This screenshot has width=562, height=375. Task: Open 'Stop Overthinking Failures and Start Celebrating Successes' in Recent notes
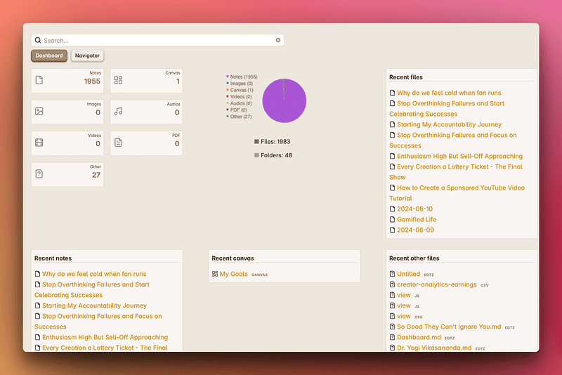[92, 290]
